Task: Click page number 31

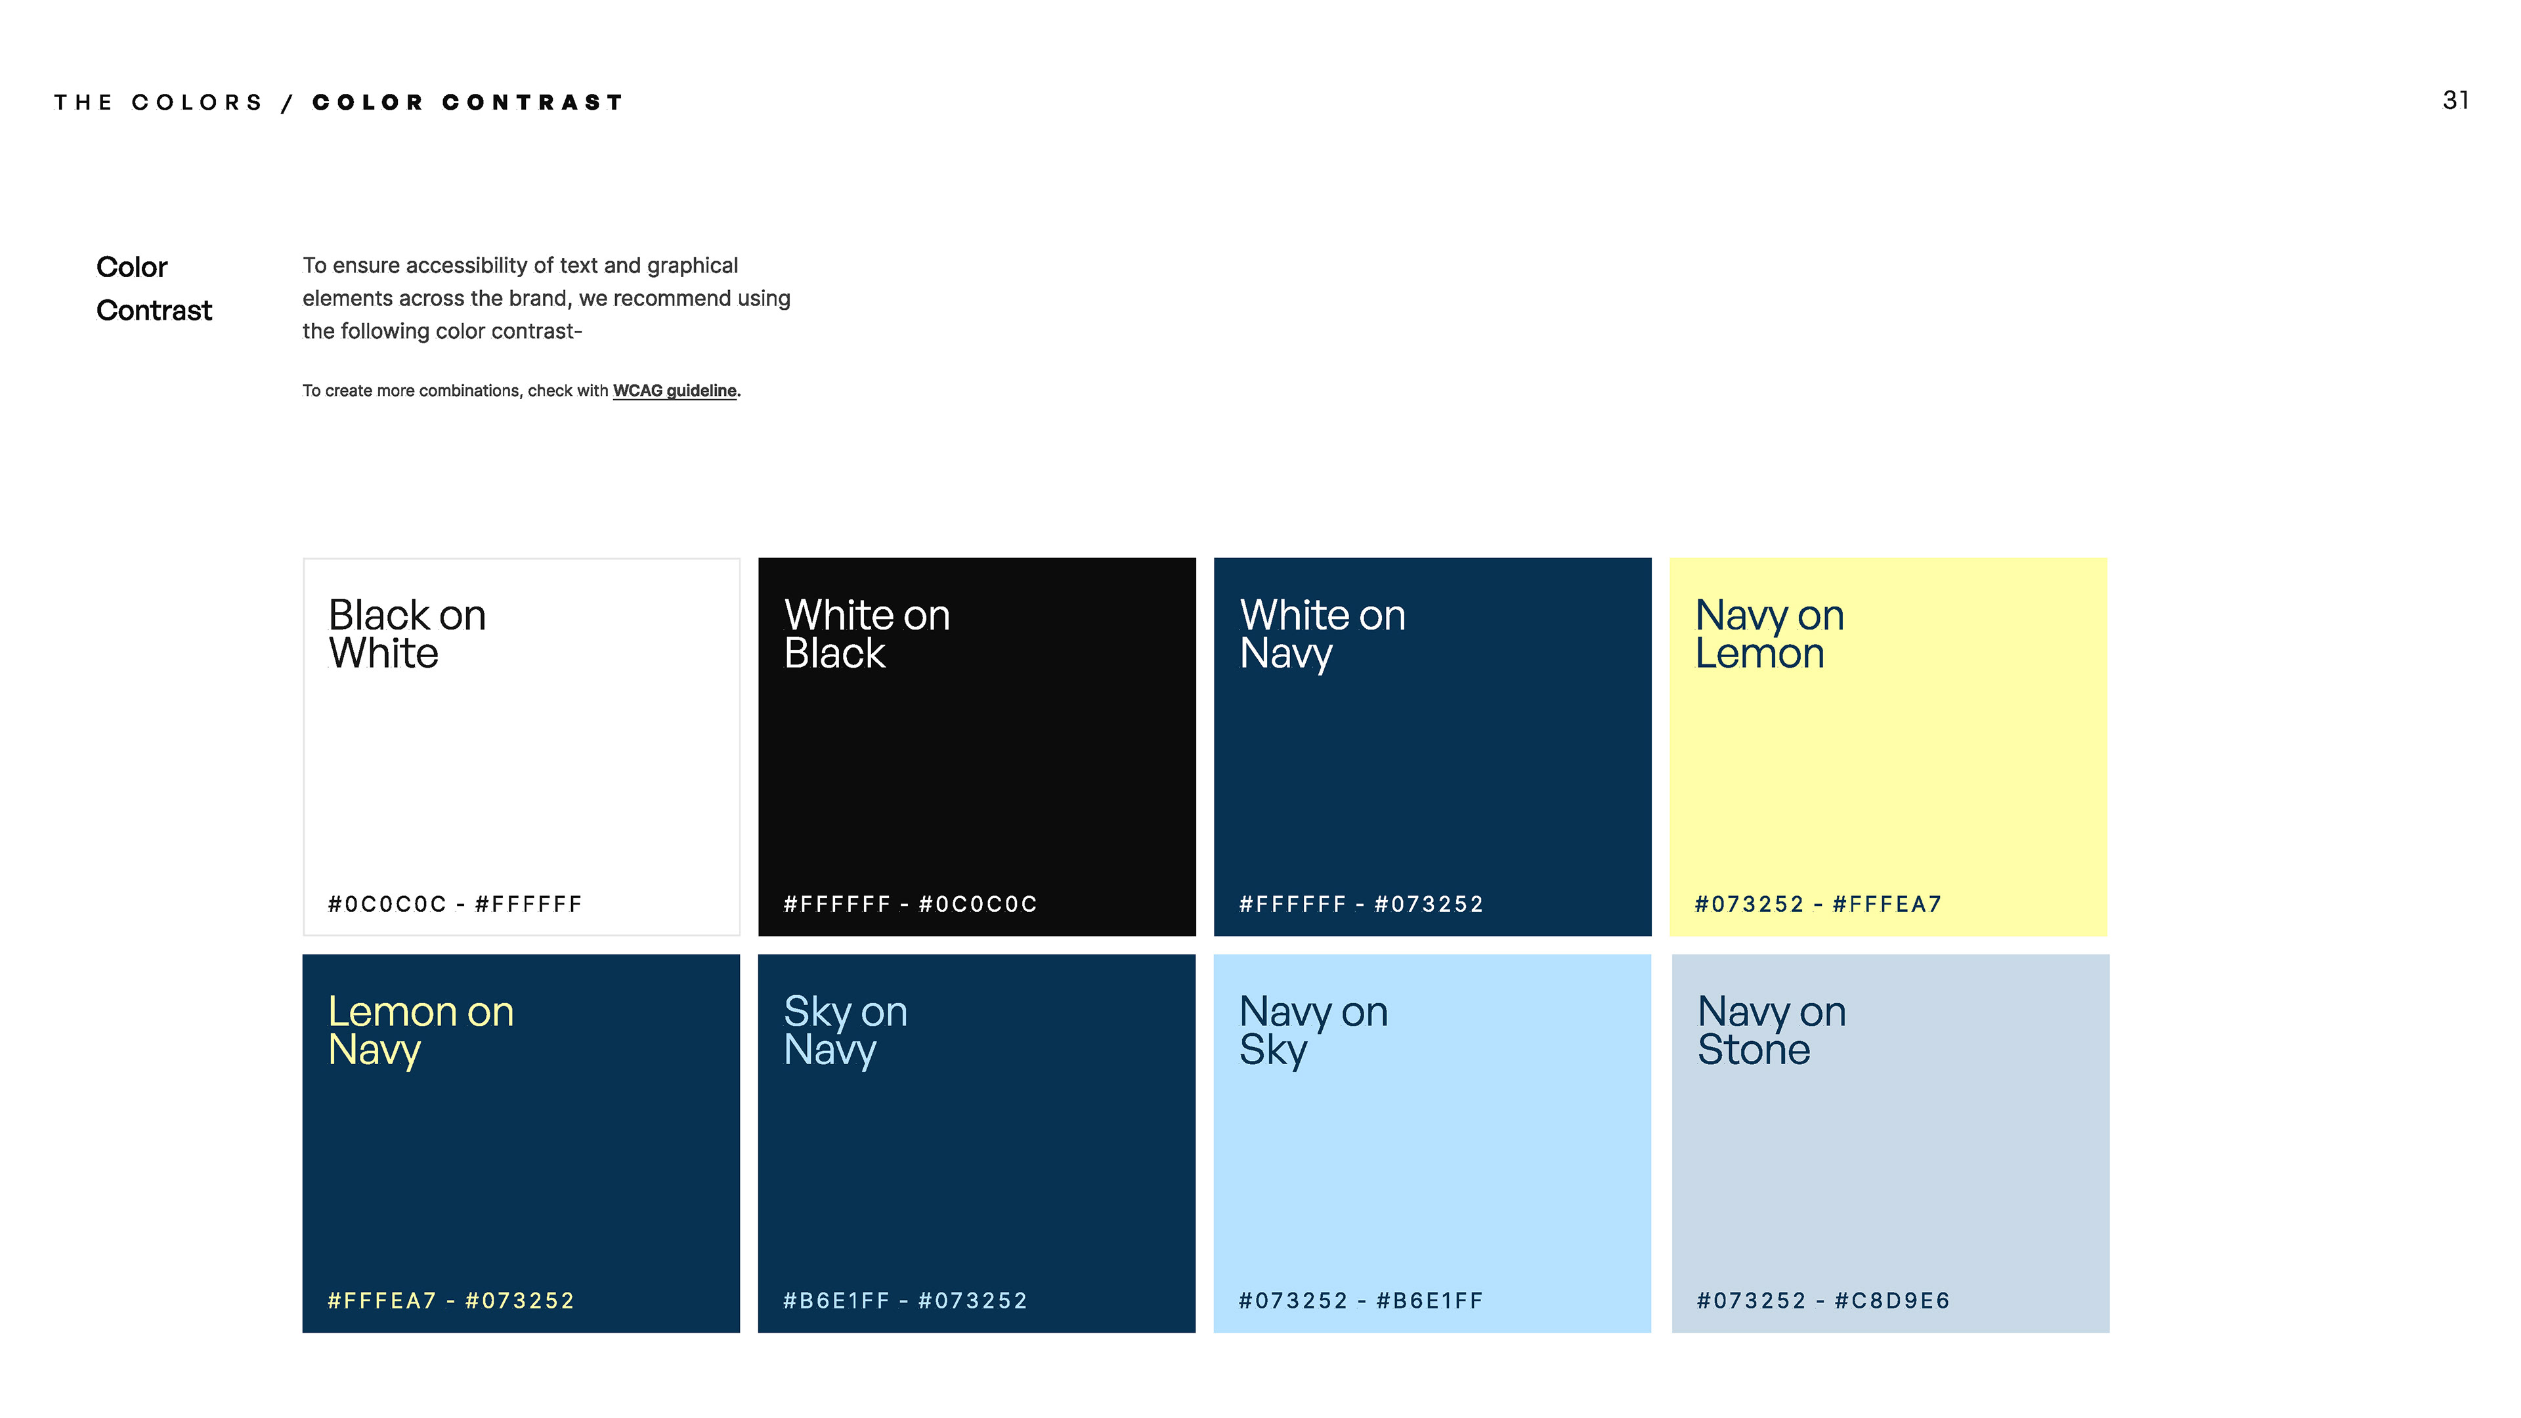Action: [x=2455, y=101]
